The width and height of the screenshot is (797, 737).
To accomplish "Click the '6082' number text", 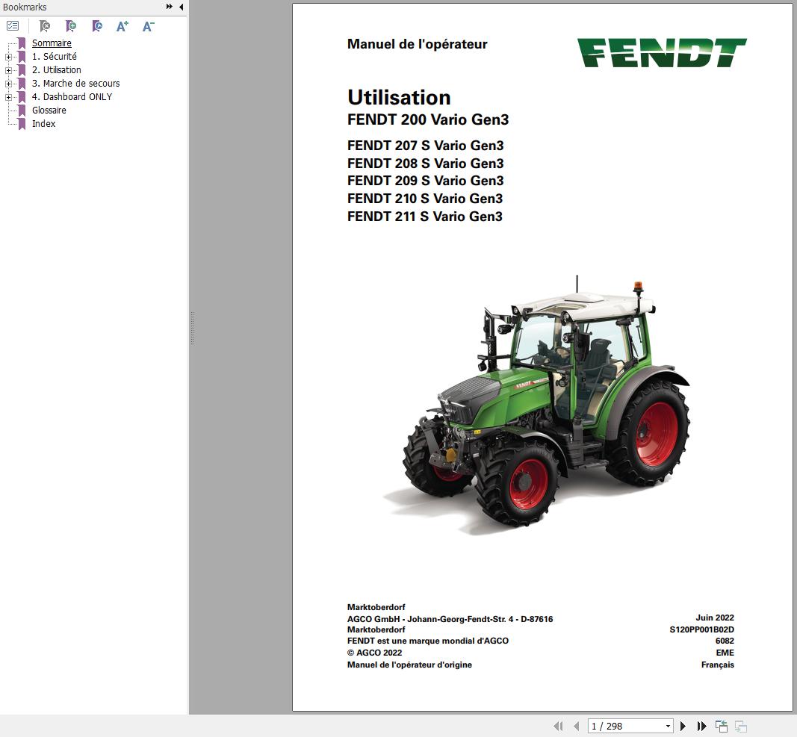I will pyautogui.click(x=725, y=641).
